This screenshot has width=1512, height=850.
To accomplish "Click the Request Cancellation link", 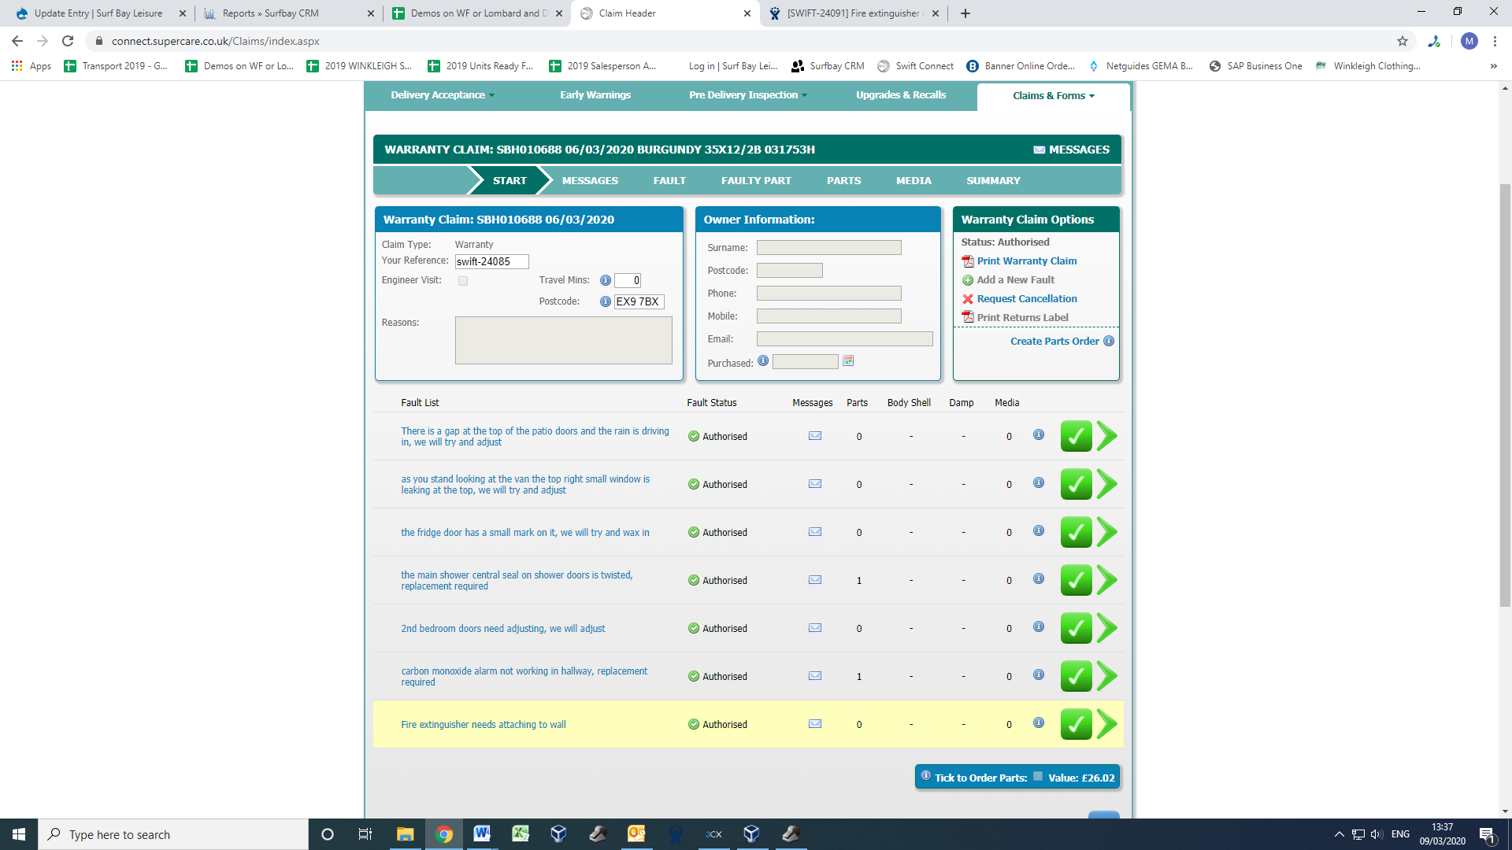I will tap(1027, 299).
